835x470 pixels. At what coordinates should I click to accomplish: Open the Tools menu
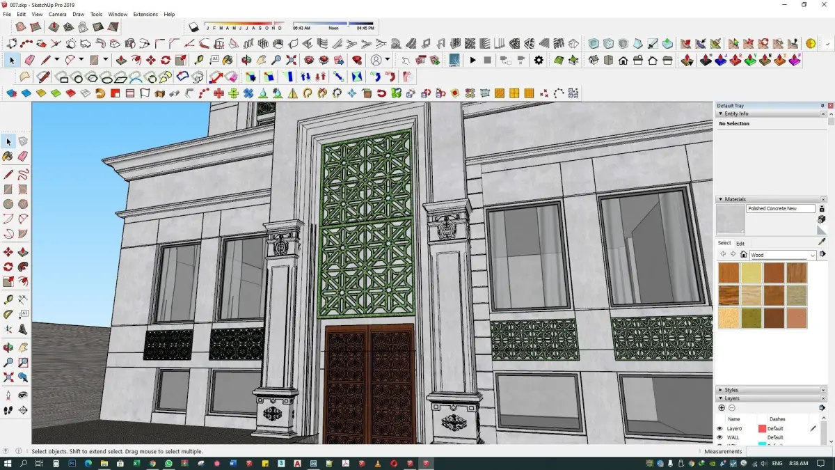[x=96, y=14]
